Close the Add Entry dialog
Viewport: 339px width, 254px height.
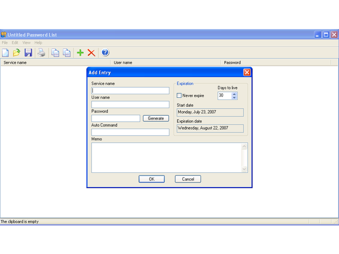pyautogui.click(x=247, y=72)
